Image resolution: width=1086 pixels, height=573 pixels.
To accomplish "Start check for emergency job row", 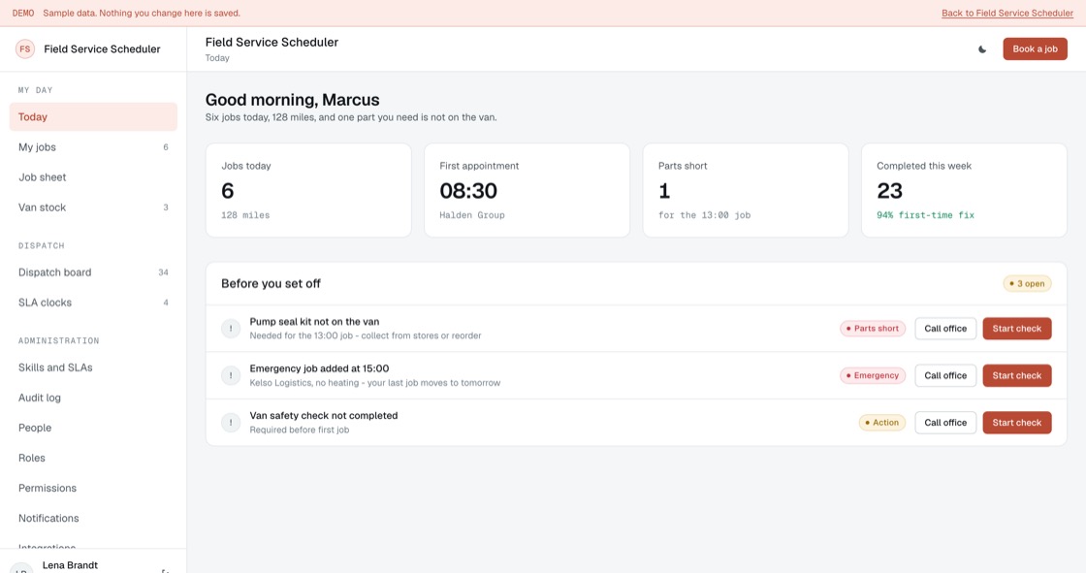I will 1017,375.
